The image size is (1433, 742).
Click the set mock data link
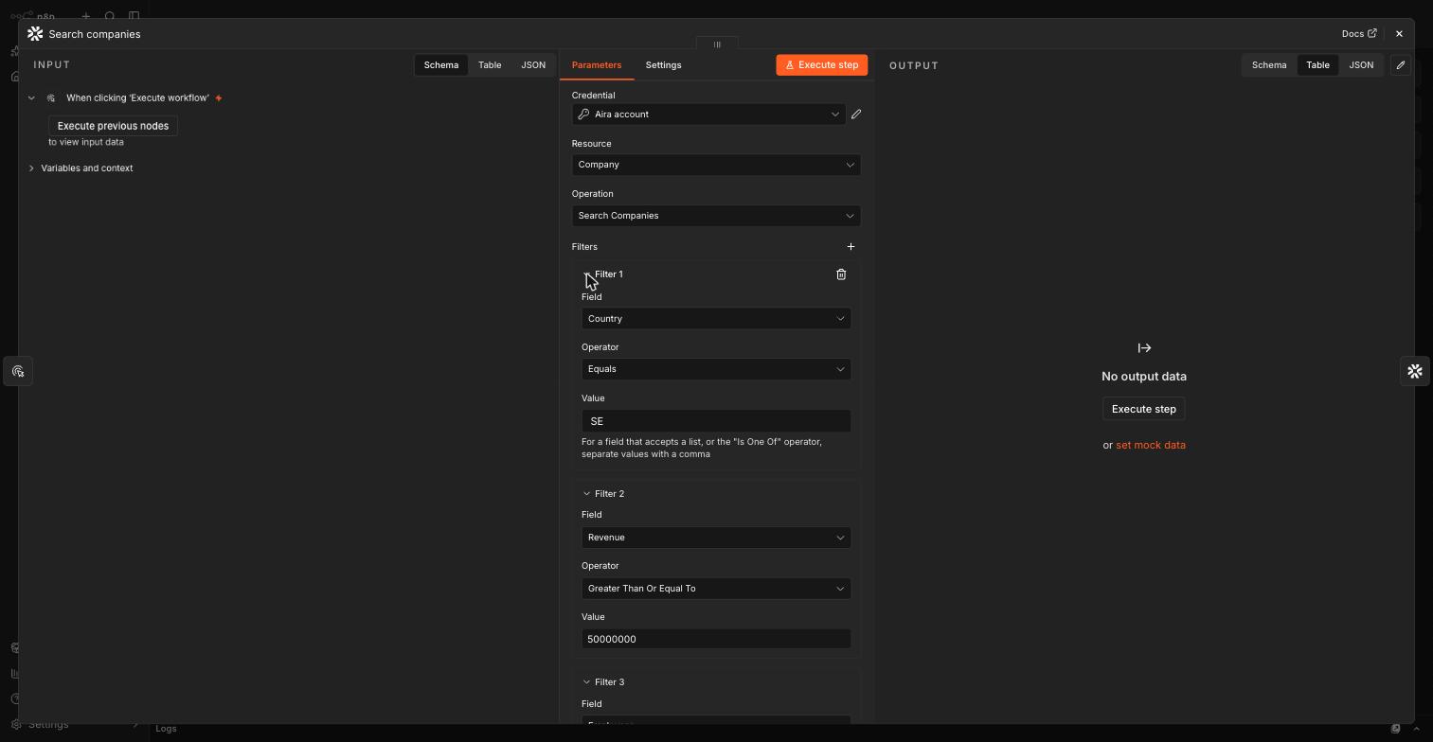[1151, 445]
